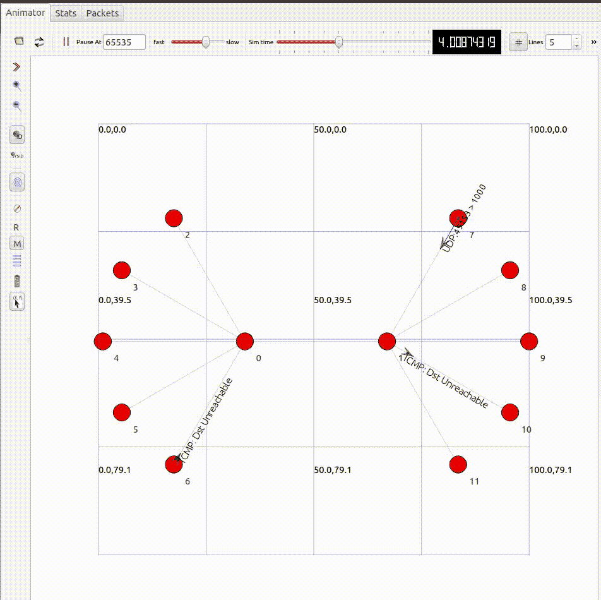Toggle wireless circles display

[17, 182]
